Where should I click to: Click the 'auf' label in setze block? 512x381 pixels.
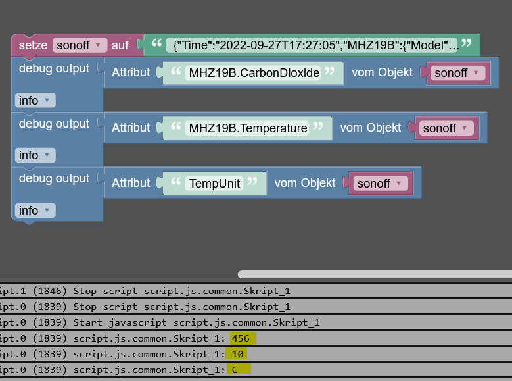(120, 45)
